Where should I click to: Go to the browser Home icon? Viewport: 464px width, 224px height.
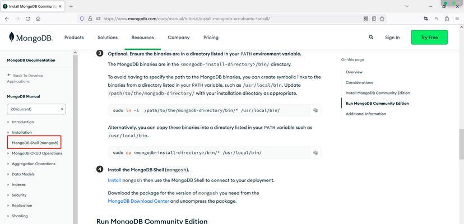point(38,18)
